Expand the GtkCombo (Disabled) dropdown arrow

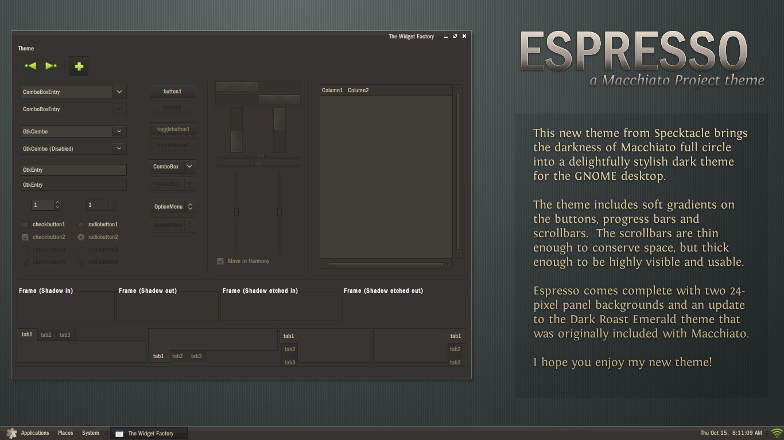pyautogui.click(x=119, y=148)
